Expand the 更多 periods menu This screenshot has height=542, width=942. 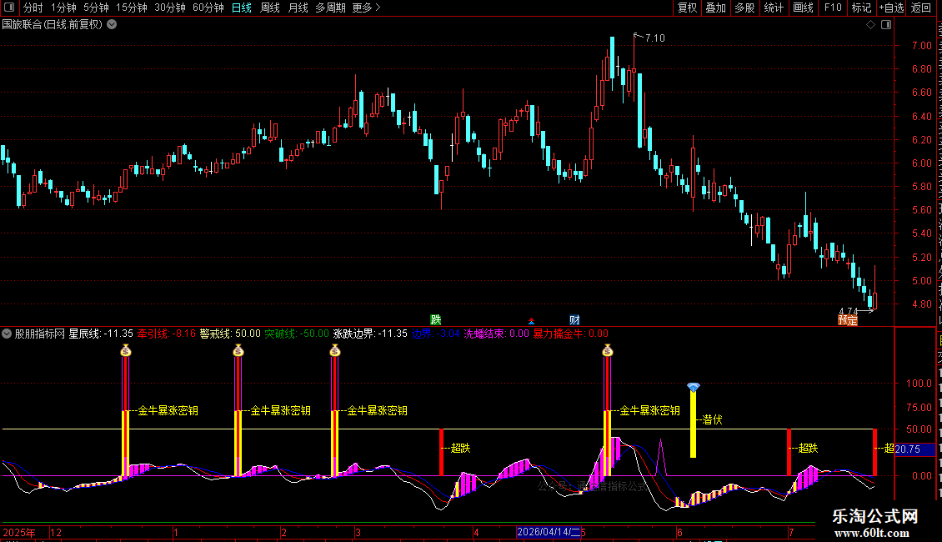[x=366, y=8]
